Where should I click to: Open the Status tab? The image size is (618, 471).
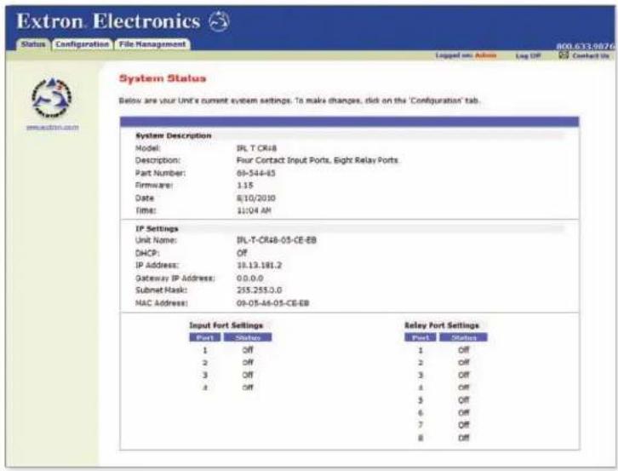point(33,44)
